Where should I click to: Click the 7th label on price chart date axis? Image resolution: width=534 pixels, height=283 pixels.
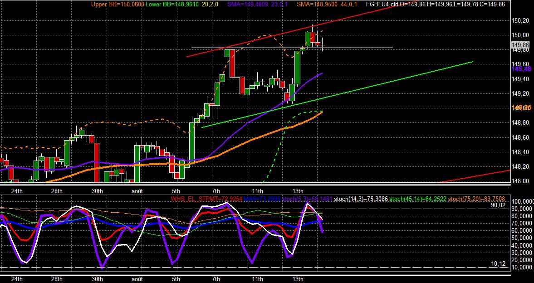pos(216,190)
